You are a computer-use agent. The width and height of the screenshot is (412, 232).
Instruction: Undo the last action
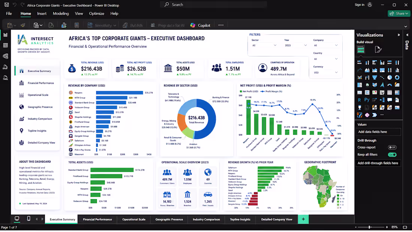[x=15, y=5]
